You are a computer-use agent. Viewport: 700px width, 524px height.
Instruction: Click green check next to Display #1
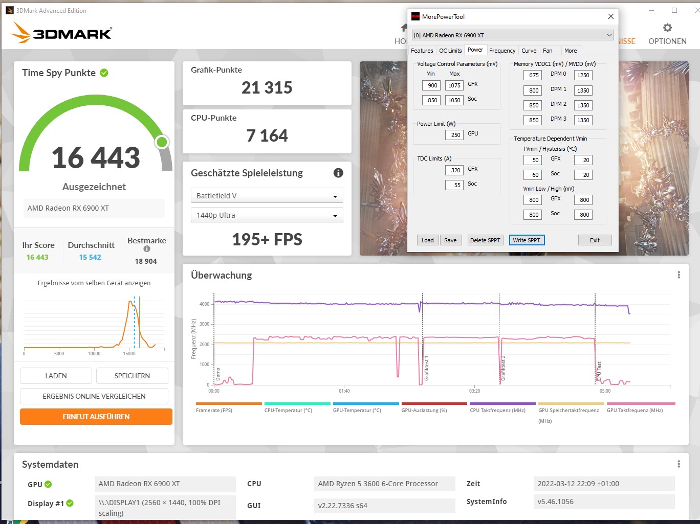tap(70, 503)
